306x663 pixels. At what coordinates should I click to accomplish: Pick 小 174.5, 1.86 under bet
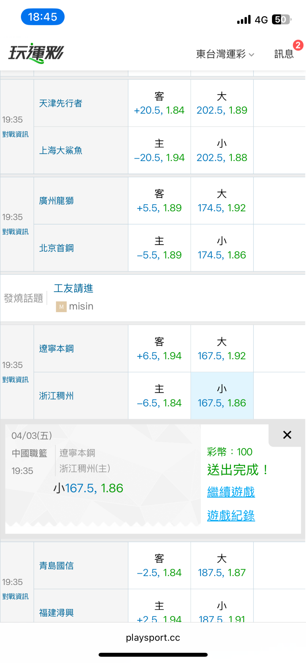(x=222, y=248)
